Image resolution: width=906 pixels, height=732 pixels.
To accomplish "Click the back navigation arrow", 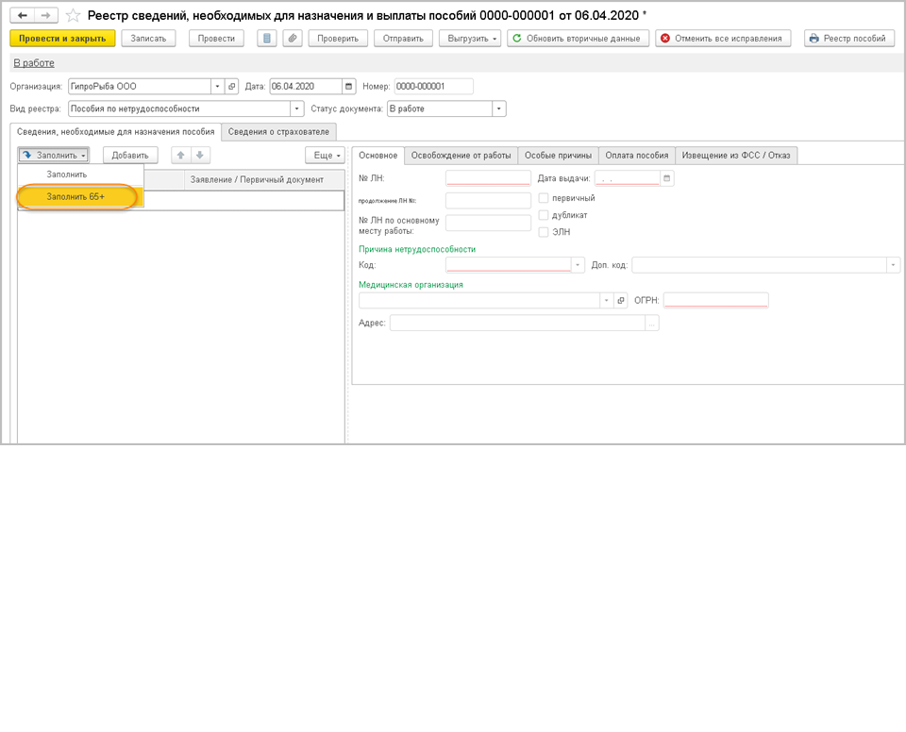I will tap(23, 15).
